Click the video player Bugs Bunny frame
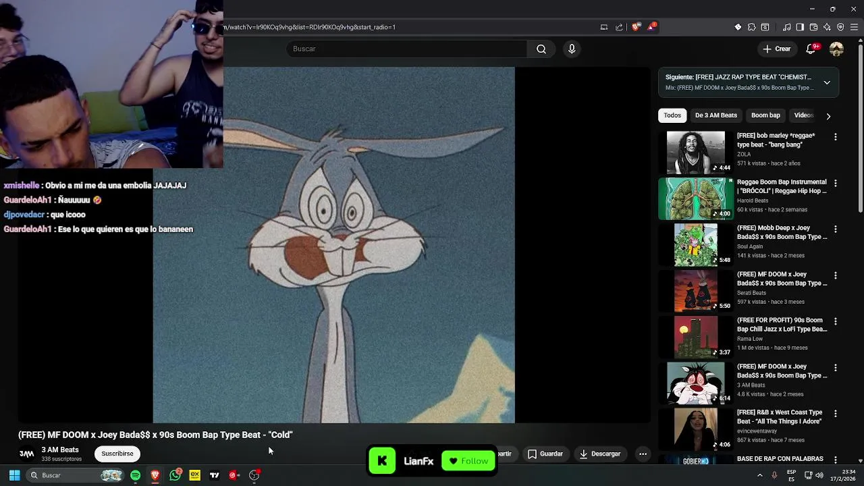The width and height of the screenshot is (864, 486). point(334,244)
